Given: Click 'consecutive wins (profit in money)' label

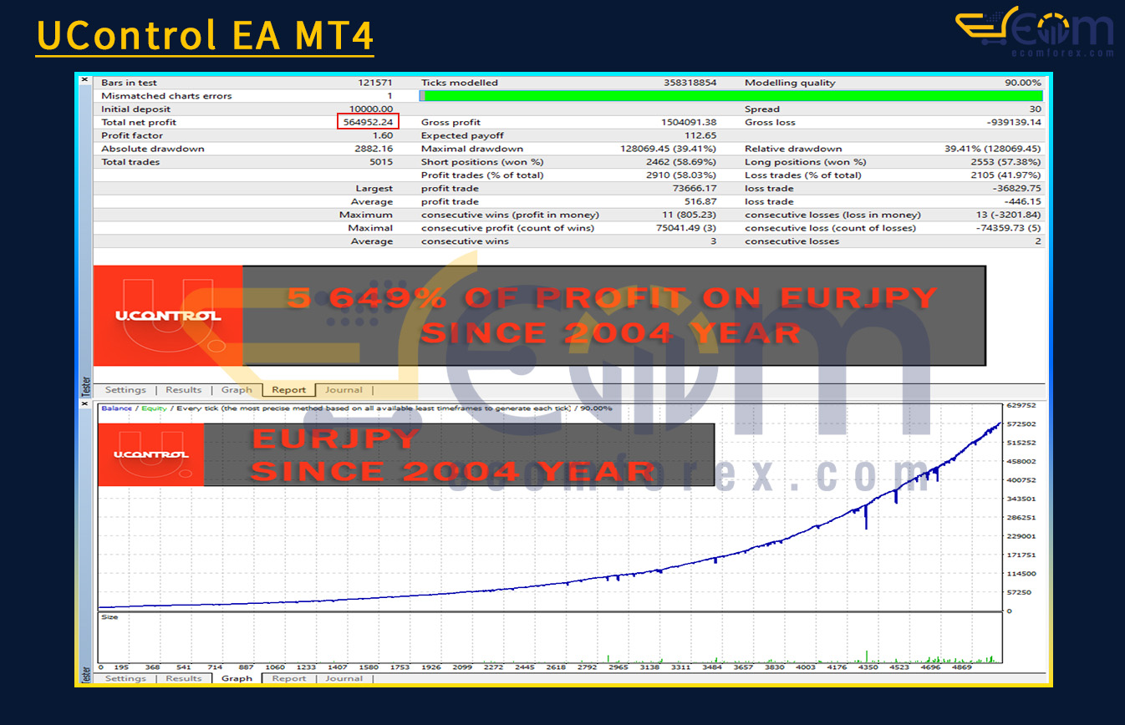Looking at the screenshot, I should [x=510, y=215].
